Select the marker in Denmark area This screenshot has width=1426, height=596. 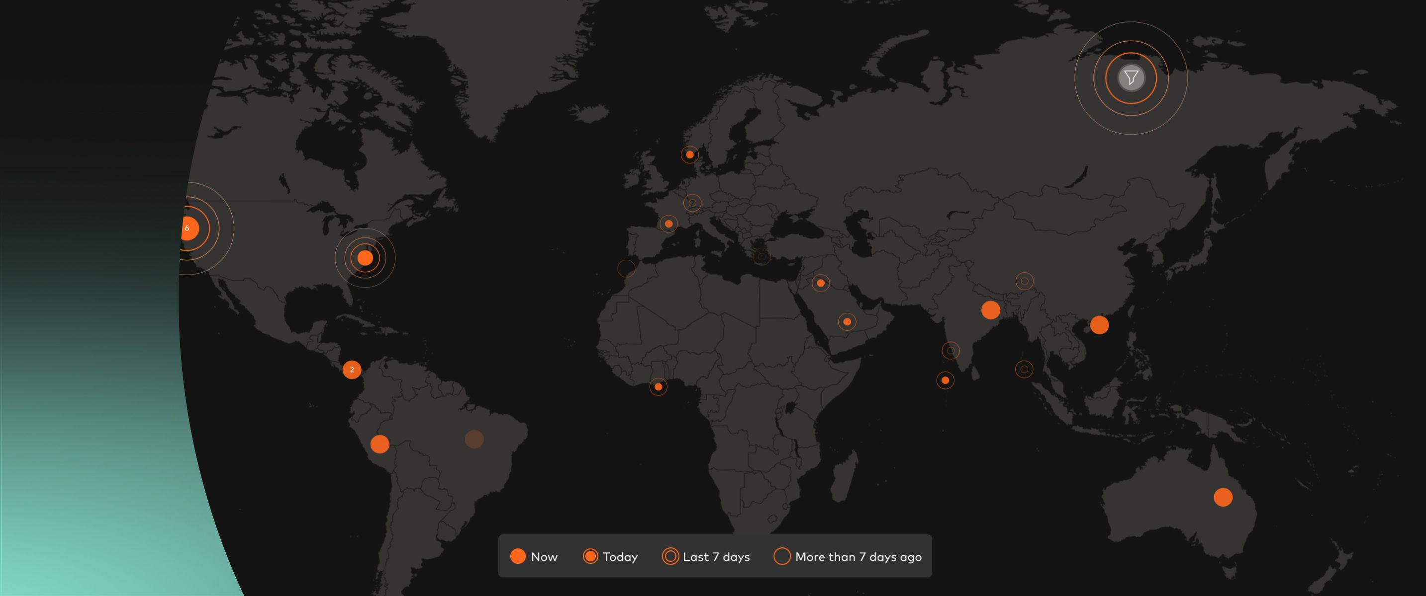coord(690,155)
